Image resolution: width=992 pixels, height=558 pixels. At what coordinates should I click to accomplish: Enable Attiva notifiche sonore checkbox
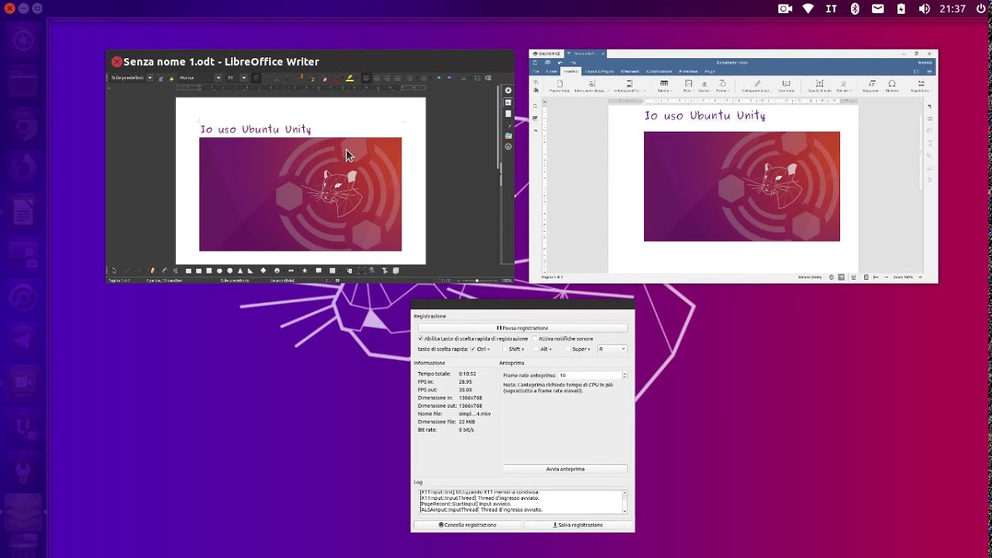click(535, 339)
